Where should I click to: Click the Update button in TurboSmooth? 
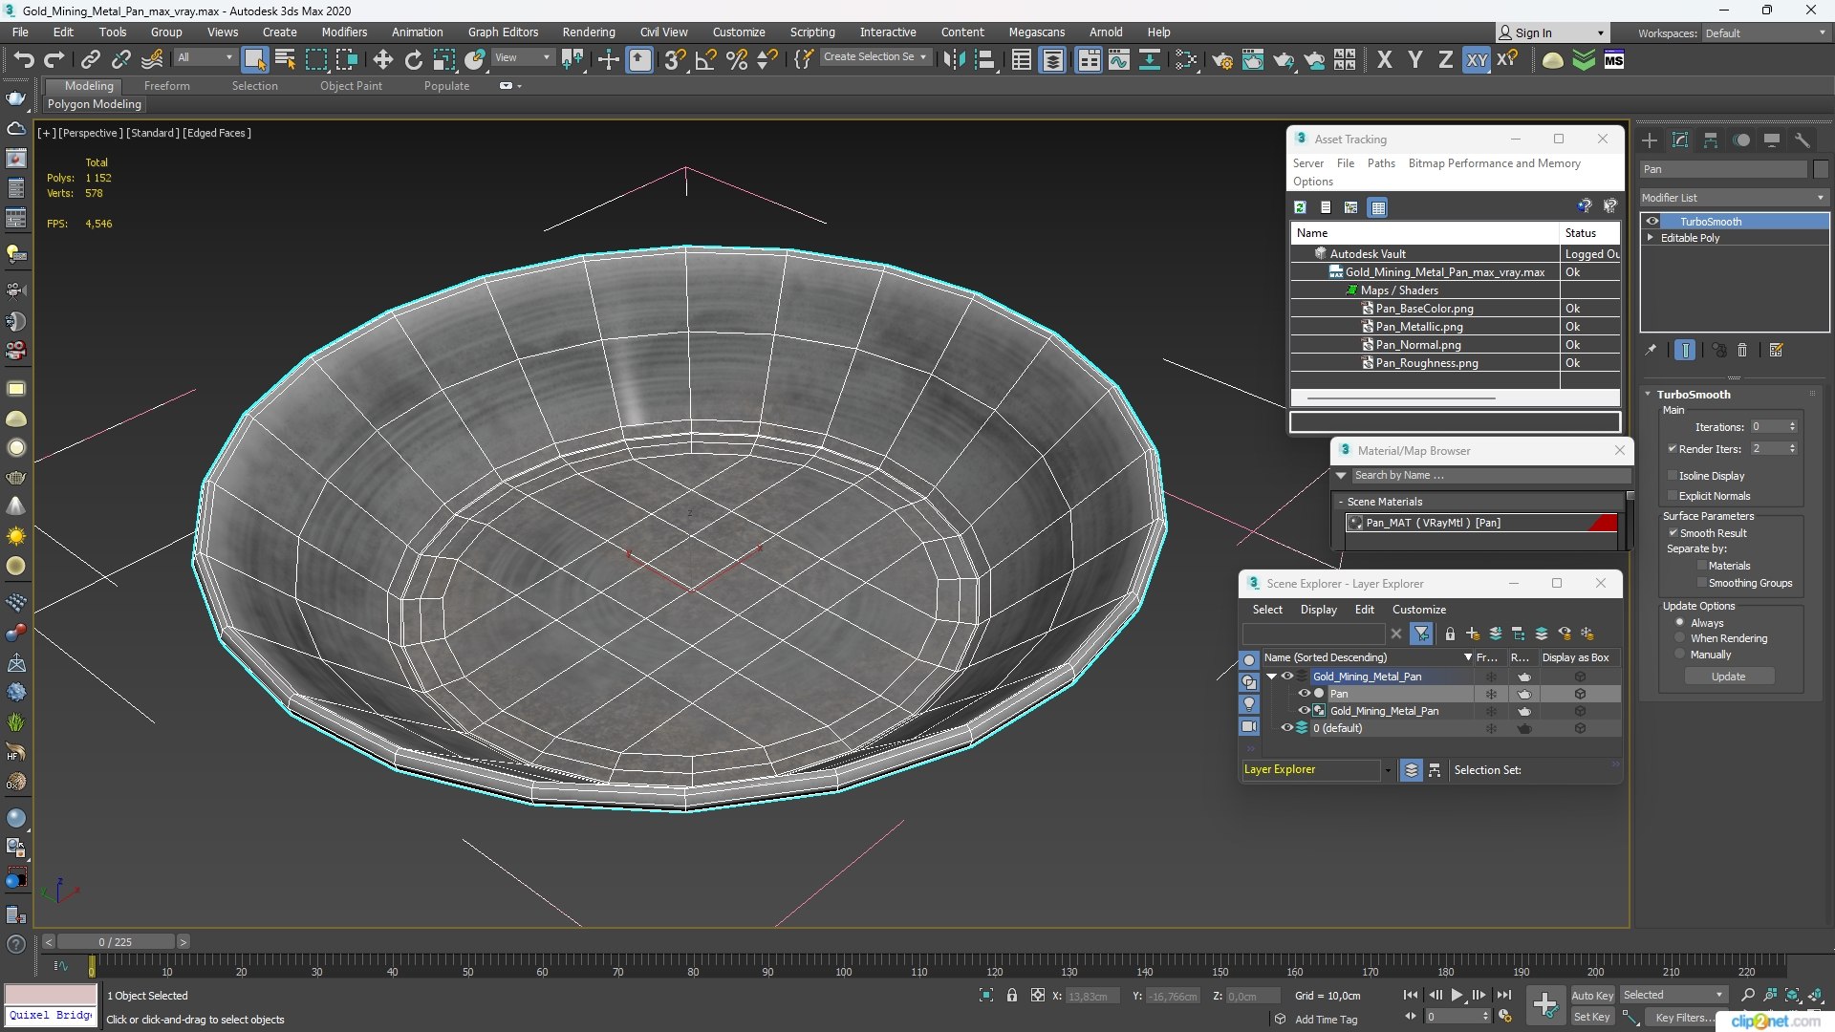pyautogui.click(x=1728, y=677)
